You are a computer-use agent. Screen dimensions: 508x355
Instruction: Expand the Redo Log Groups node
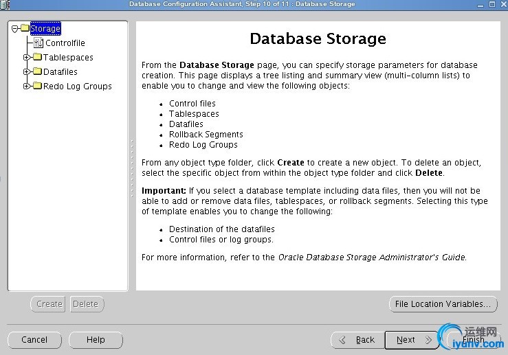27,86
